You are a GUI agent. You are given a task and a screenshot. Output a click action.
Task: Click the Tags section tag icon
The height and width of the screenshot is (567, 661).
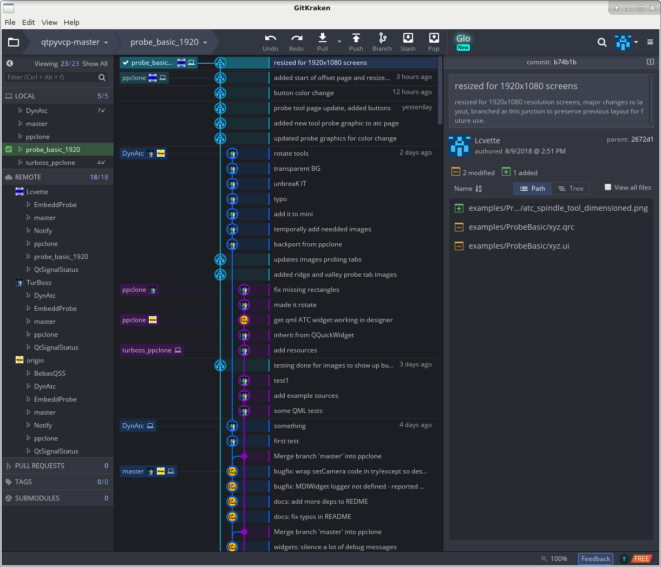point(9,482)
